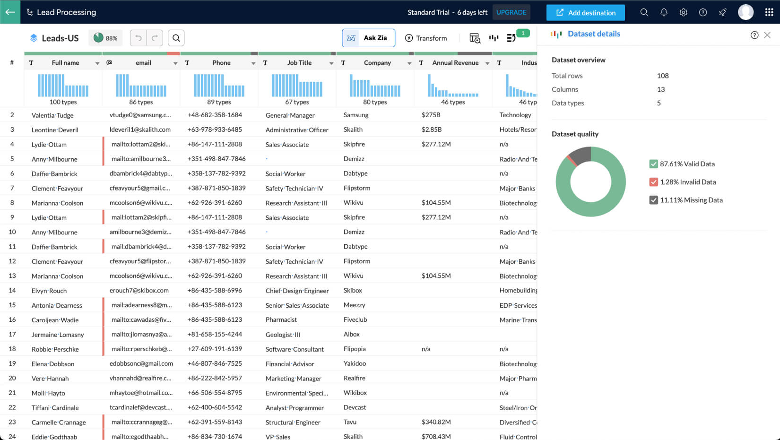Open the Transform menu
780x440 pixels.
click(x=426, y=38)
